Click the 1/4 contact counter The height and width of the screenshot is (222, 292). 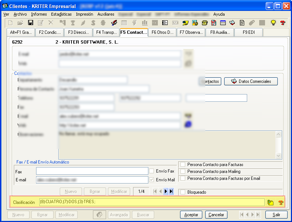click(141, 191)
